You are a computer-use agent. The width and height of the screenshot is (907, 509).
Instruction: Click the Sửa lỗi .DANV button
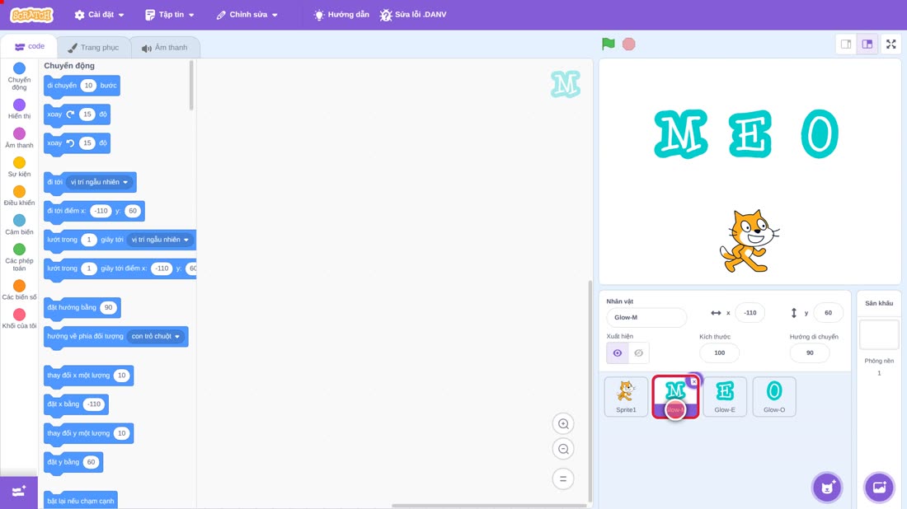tap(413, 15)
